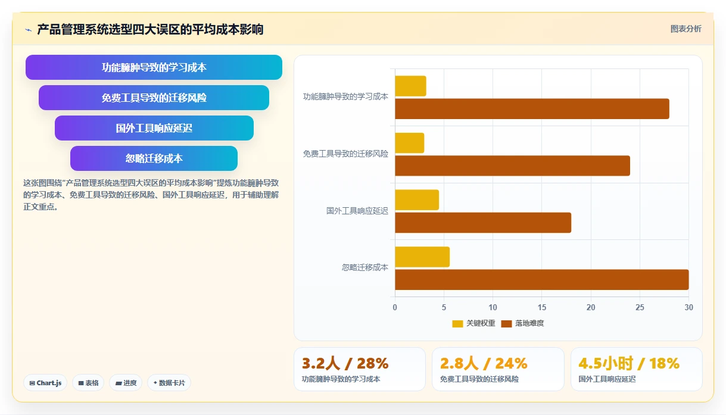Click the small icon before the chart title

click(x=28, y=29)
